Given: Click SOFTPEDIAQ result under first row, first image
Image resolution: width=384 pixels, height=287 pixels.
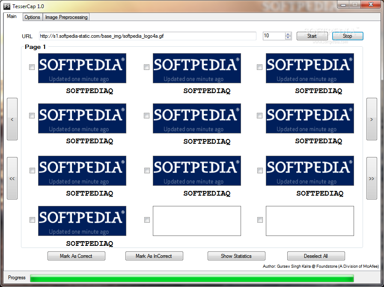Looking at the screenshot, I should pyautogui.click(x=89, y=91).
